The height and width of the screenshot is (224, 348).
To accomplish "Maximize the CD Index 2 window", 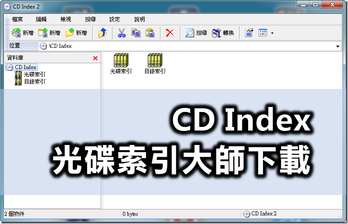I will click(x=315, y=5).
